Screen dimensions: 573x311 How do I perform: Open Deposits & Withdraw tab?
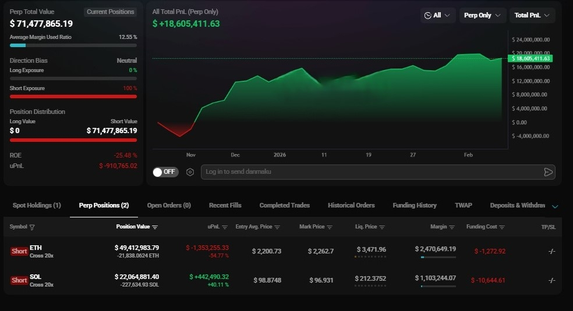coord(518,205)
